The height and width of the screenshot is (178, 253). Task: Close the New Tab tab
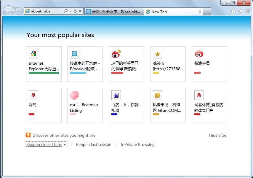(x=200, y=12)
